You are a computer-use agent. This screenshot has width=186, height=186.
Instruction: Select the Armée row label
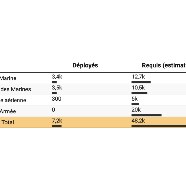(x=8, y=111)
